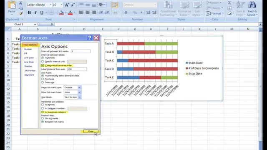Viewport: 267px width, 150px height.
Task: Open Format Axis dialog help question mark
Action: (90, 38)
